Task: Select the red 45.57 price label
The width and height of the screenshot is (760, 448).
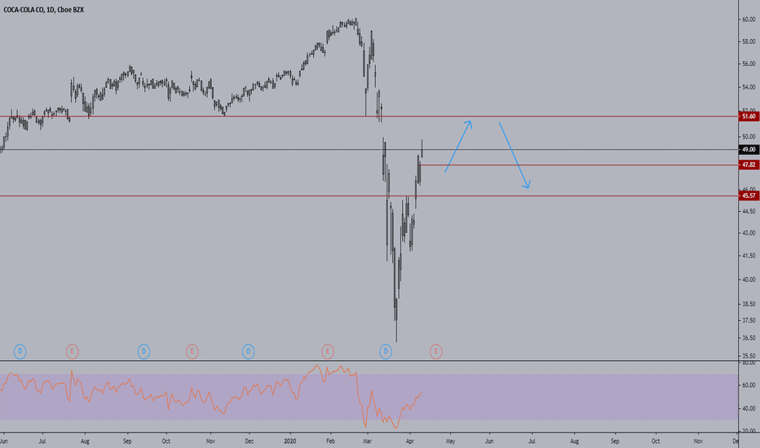Action: point(749,195)
